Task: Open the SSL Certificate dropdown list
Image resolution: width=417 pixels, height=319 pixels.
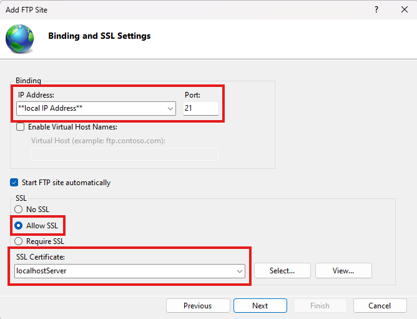Action: point(240,271)
